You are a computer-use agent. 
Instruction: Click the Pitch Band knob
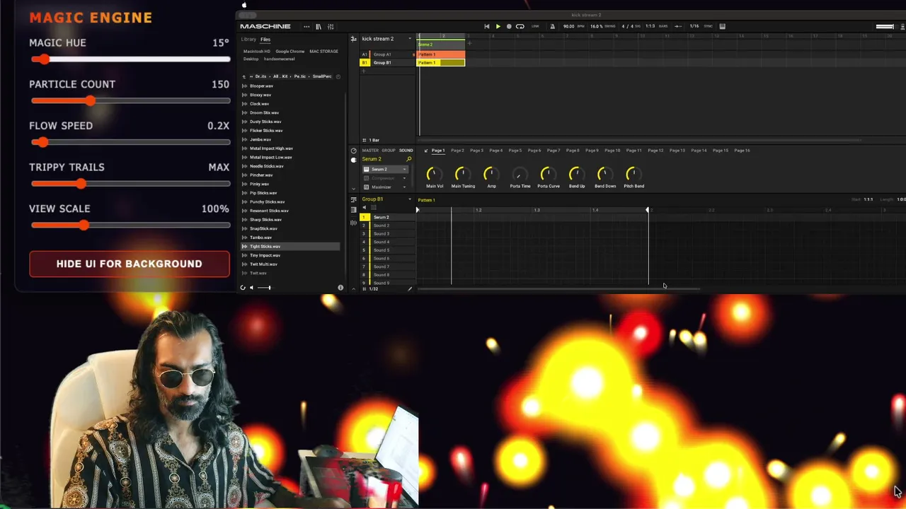coord(633,174)
